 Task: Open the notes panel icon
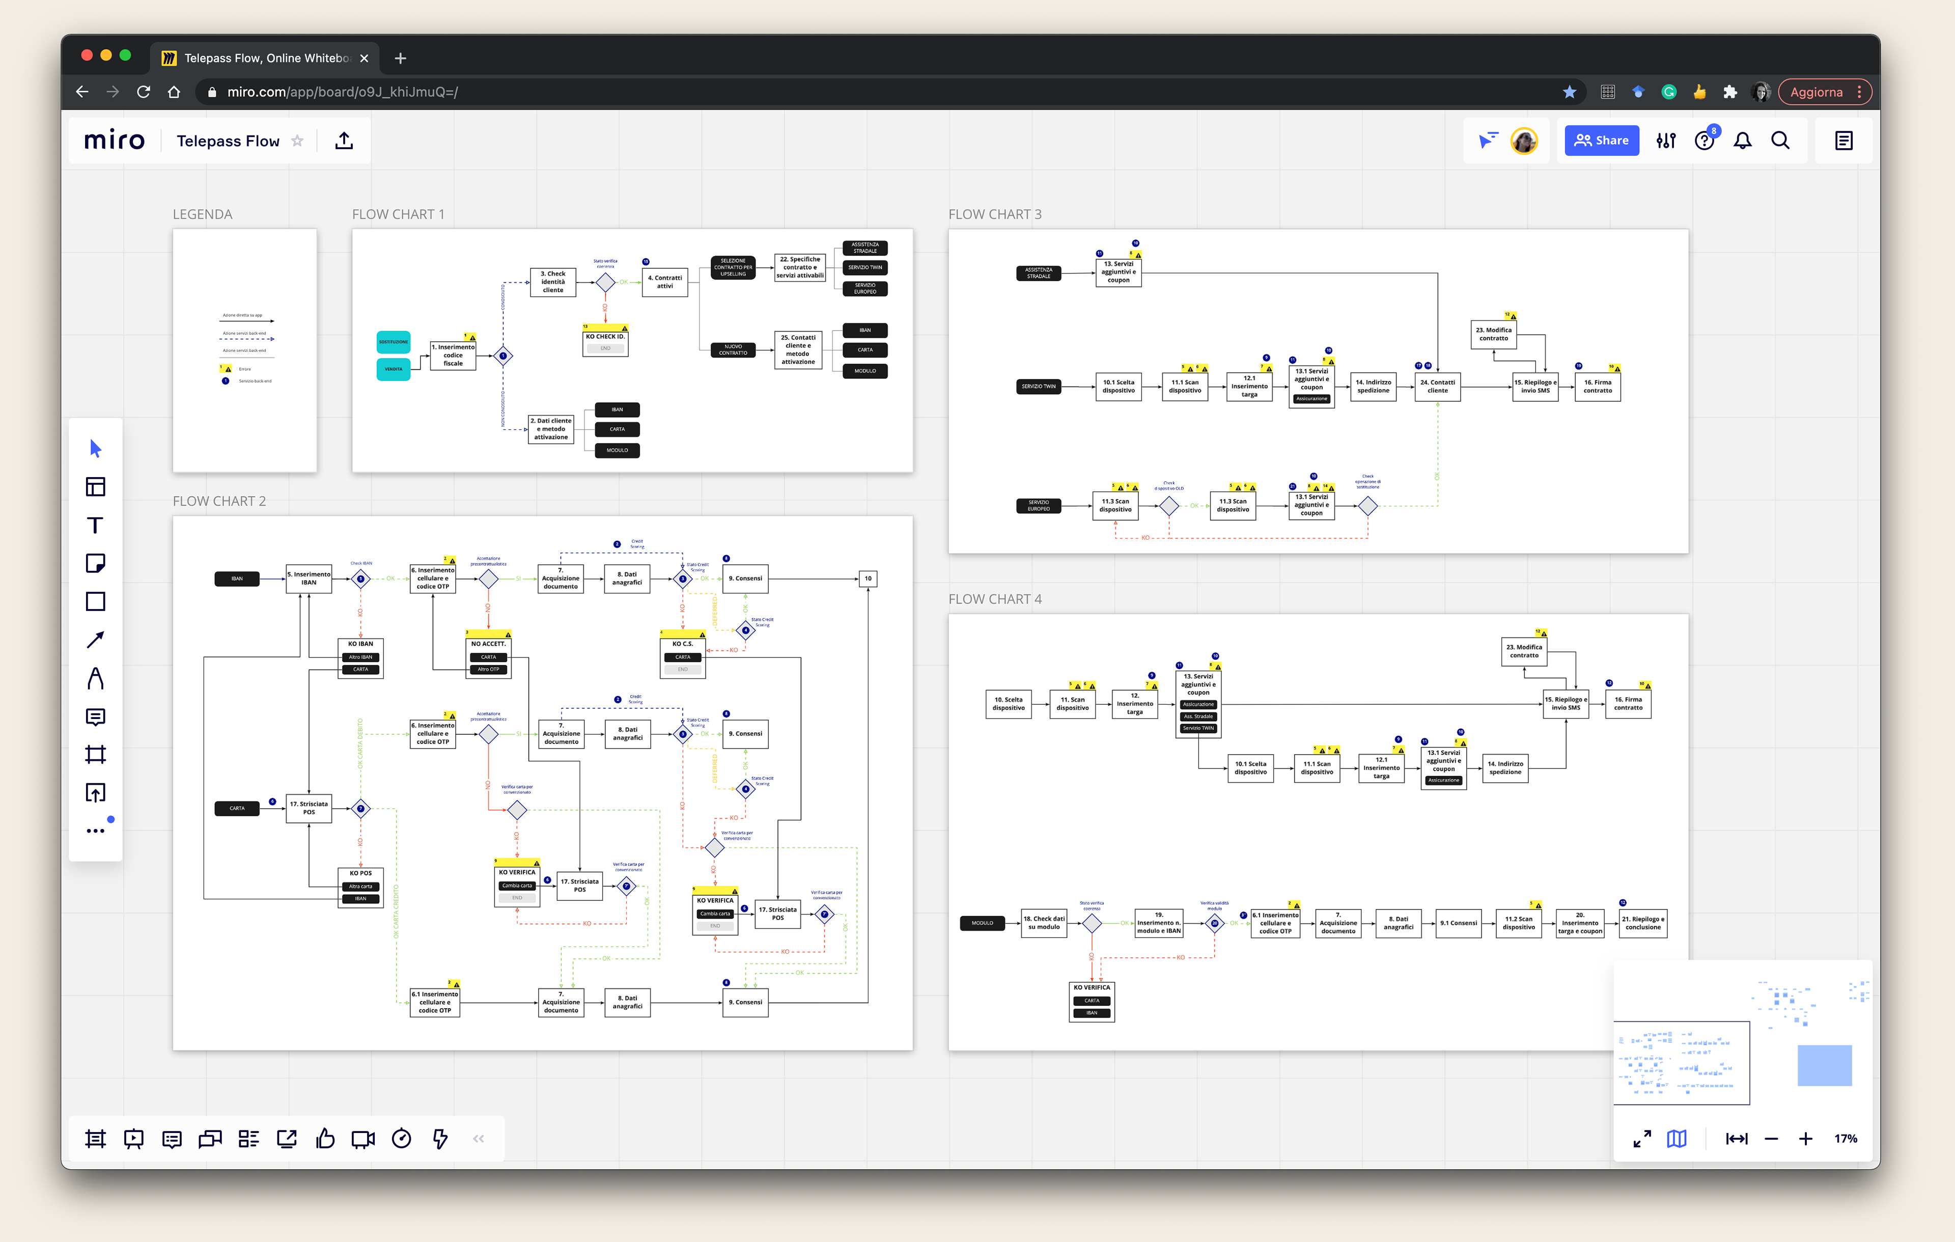[x=1844, y=141]
